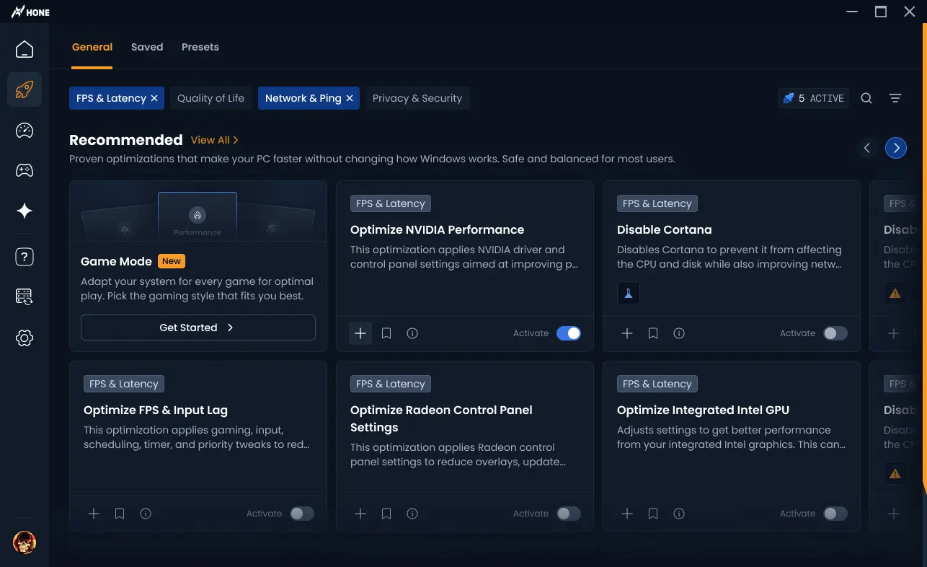Click the Recommended section heading
927x567 pixels.
[126, 140]
